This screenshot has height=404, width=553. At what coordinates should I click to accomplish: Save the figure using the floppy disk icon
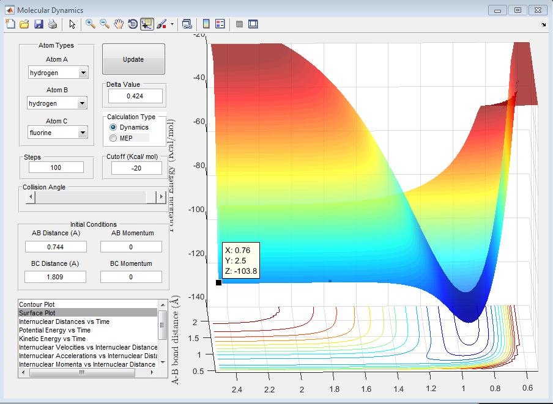38,24
